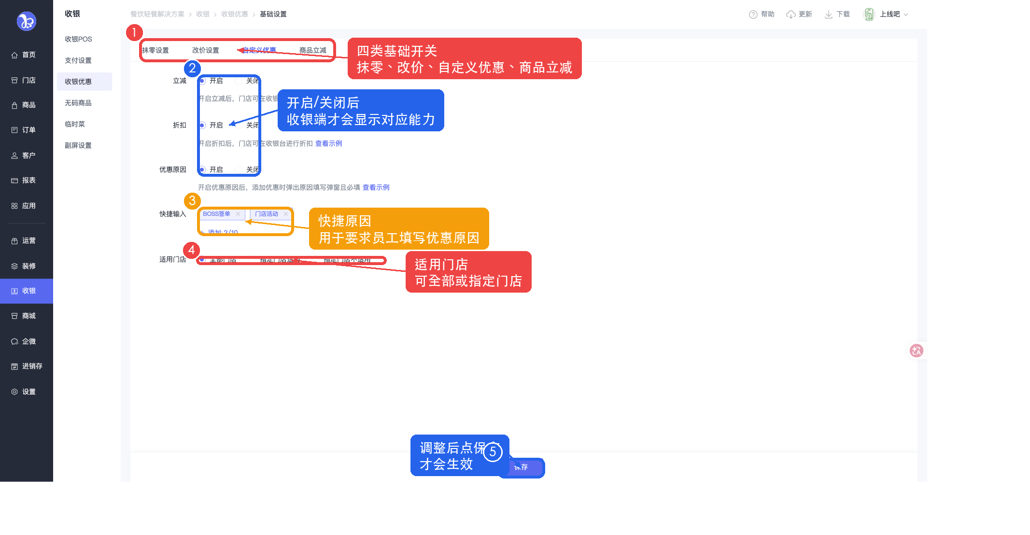The height and width of the screenshot is (535, 1030).
Task: Open the 首页 home icon in sidebar
Action: click(x=14, y=55)
